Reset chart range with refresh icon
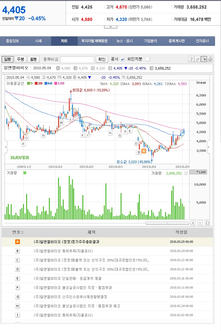The image size is (221, 331). pyautogui.click(x=207, y=223)
